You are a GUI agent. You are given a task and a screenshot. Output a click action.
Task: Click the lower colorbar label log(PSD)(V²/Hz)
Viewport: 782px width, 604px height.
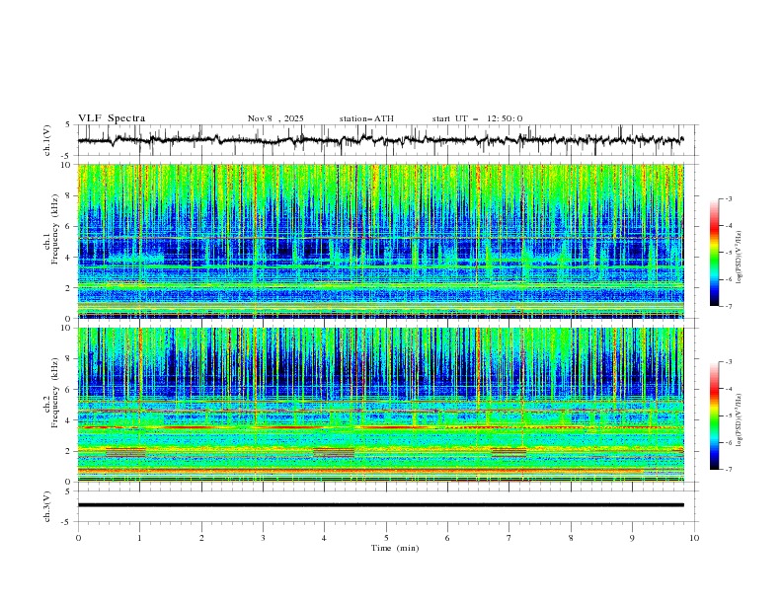click(x=740, y=419)
